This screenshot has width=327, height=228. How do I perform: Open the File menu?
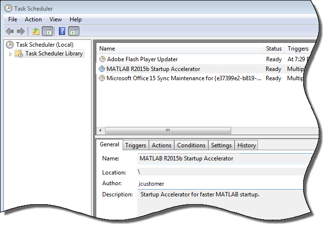pyautogui.click(x=13, y=19)
